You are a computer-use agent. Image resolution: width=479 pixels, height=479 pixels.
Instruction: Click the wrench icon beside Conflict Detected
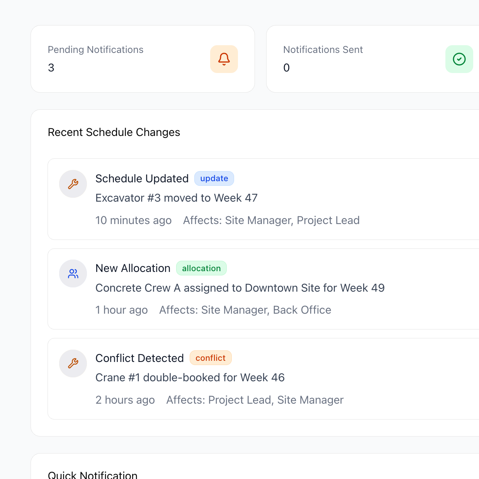click(73, 363)
